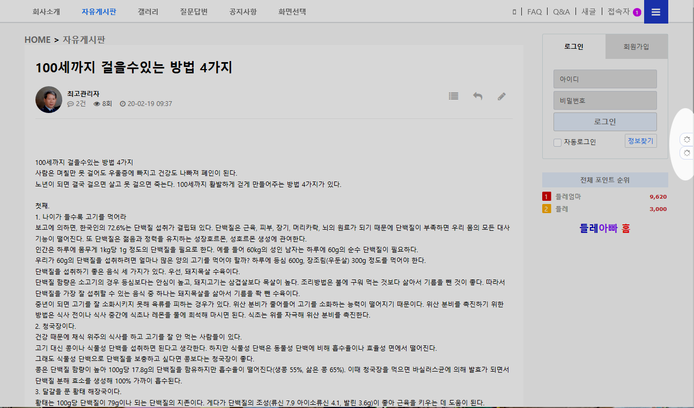The image size is (694, 408).
Task: Open the 최고관리자 profile photo
Action: click(49, 100)
